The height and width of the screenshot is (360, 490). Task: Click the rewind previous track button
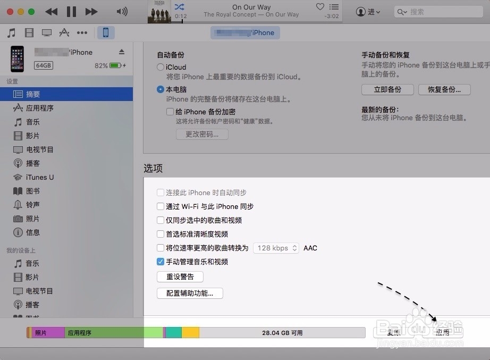(x=51, y=12)
